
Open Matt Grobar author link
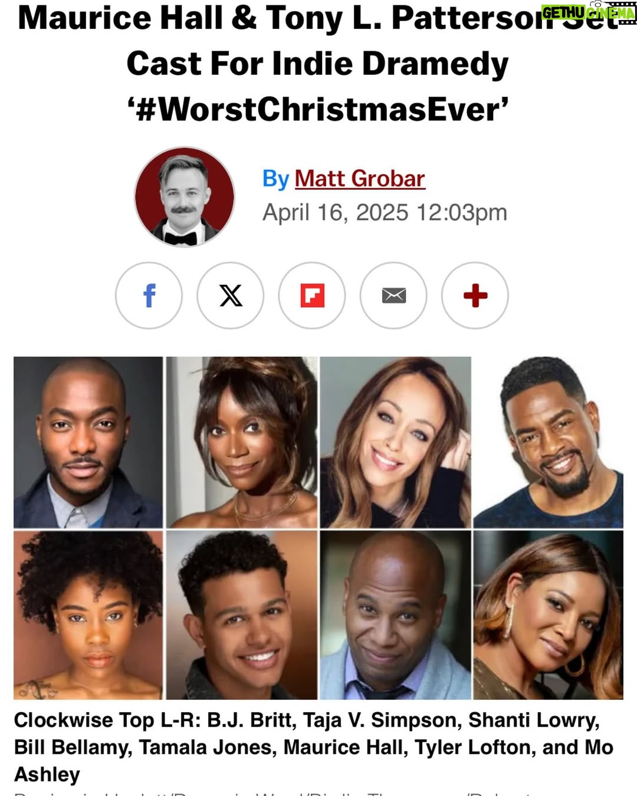click(360, 178)
